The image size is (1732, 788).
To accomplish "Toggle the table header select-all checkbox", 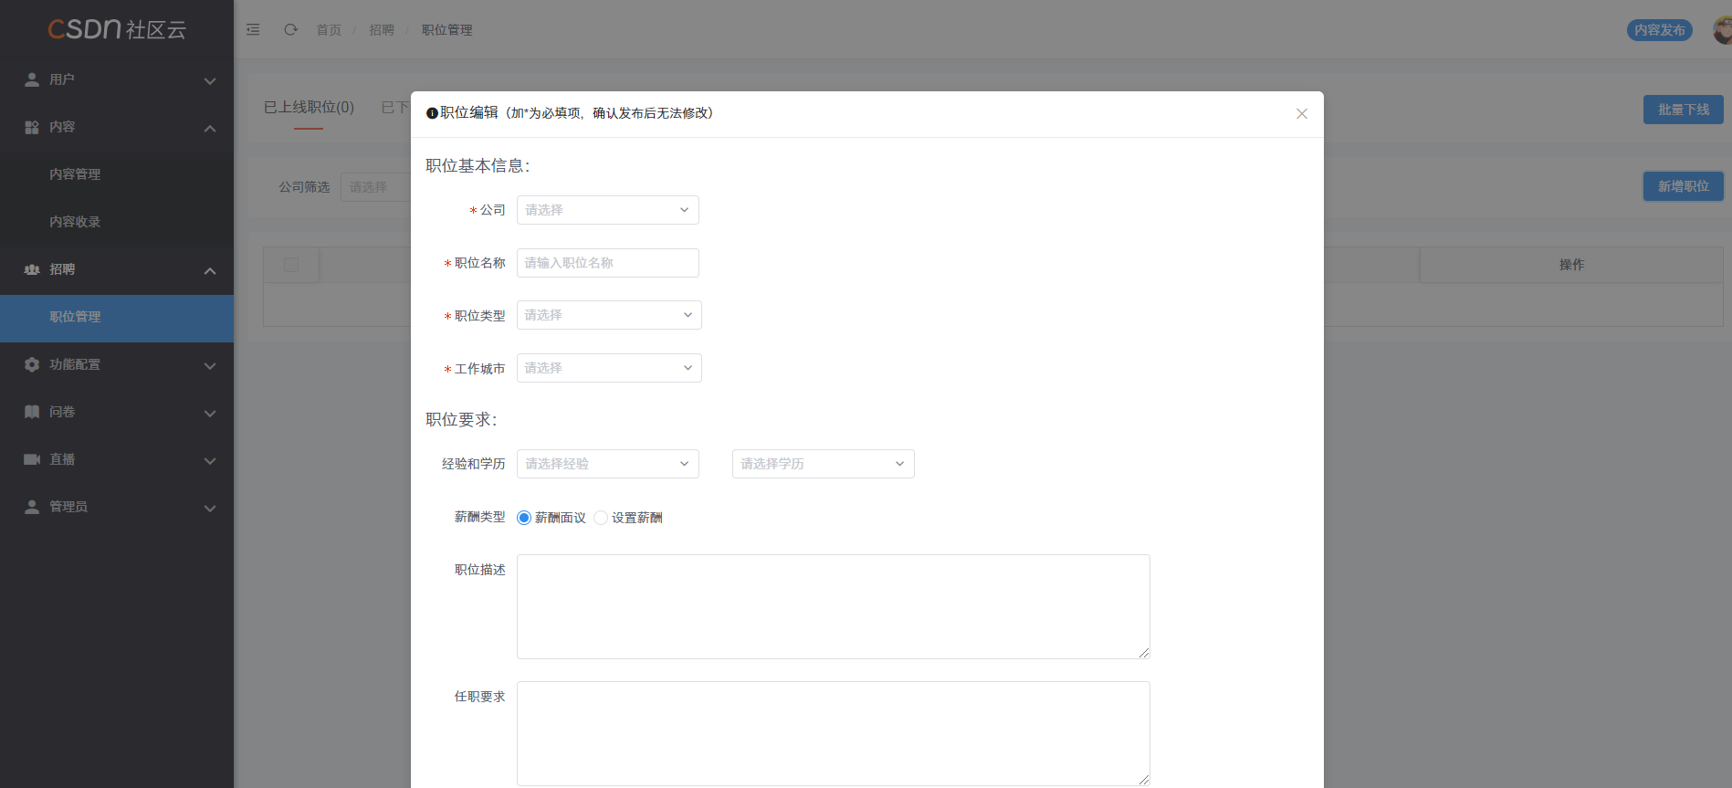I will 291,265.
